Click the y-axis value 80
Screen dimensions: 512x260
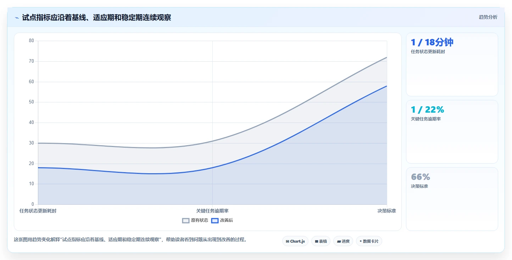point(32,41)
